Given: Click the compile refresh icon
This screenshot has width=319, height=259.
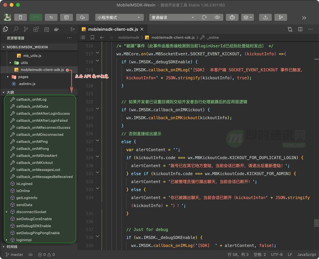Looking at the screenshot, I should 204,17.
